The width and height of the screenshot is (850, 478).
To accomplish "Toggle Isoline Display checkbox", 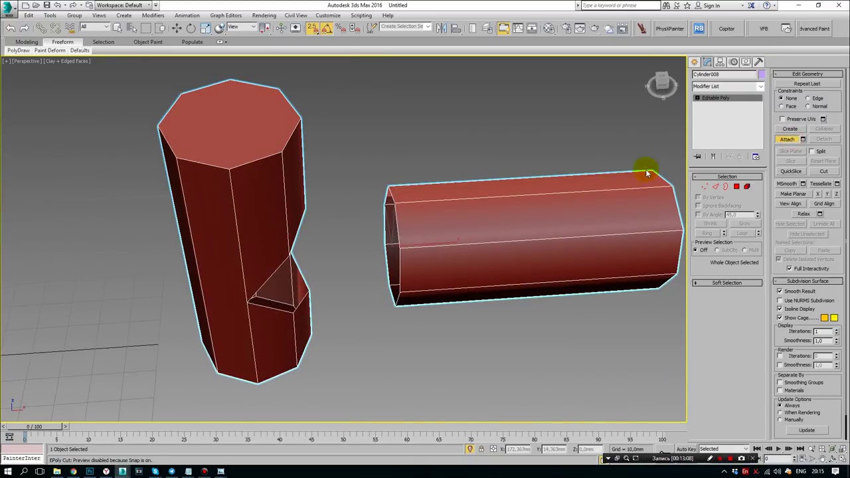I will (x=780, y=309).
